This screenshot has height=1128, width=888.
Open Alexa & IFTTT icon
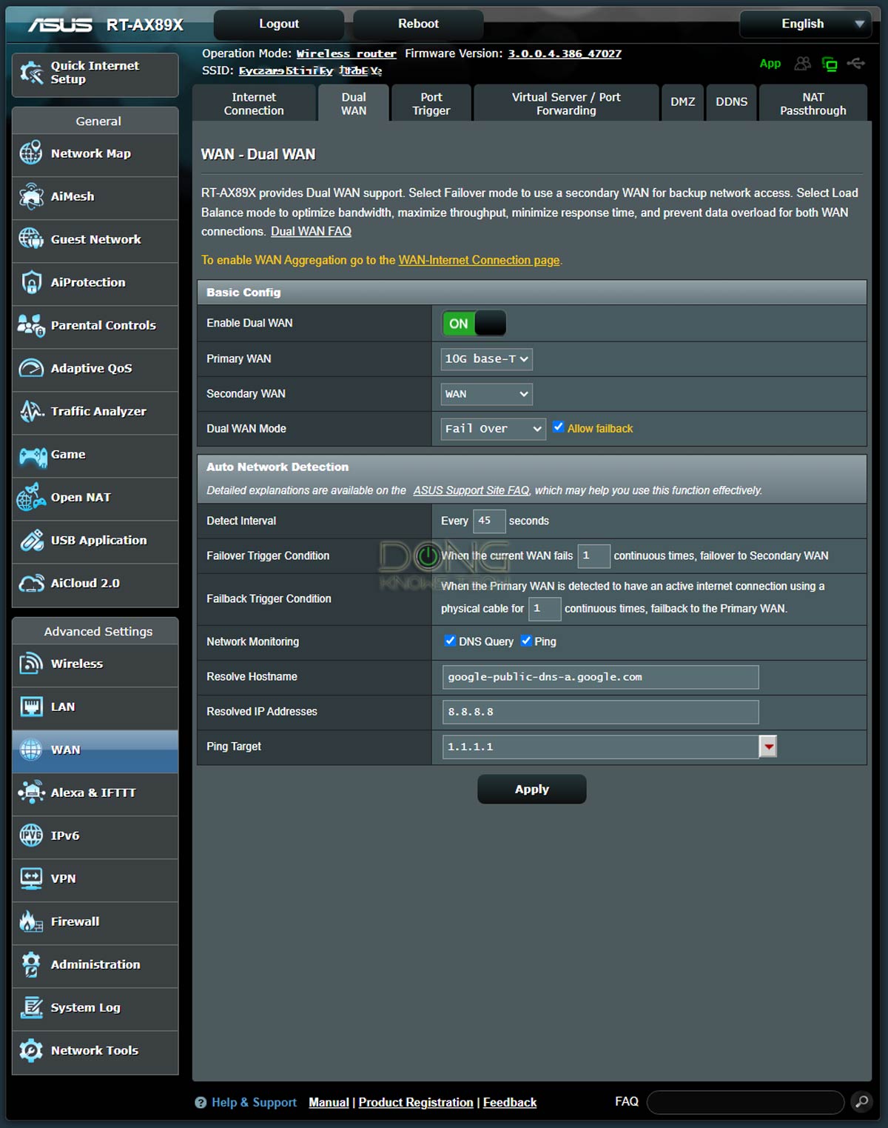tap(31, 792)
